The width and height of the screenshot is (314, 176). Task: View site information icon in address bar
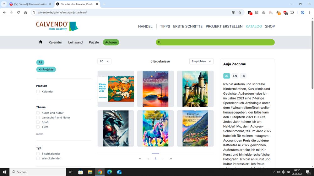pyautogui.click(x=34, y=13)
